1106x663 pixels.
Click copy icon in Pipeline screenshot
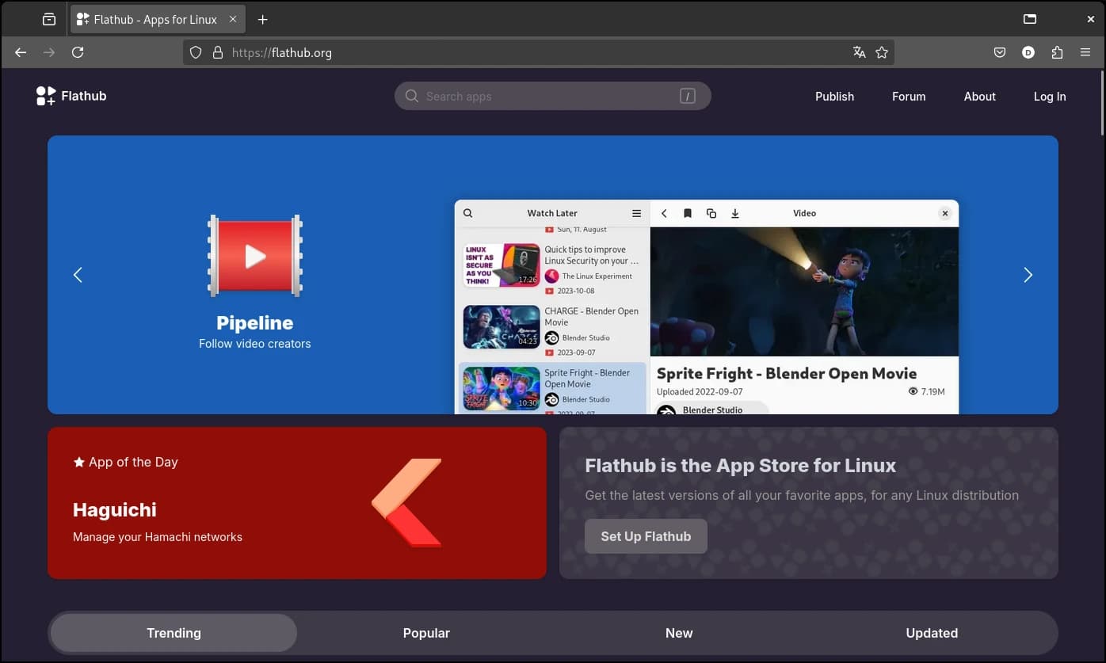point(711,213)
